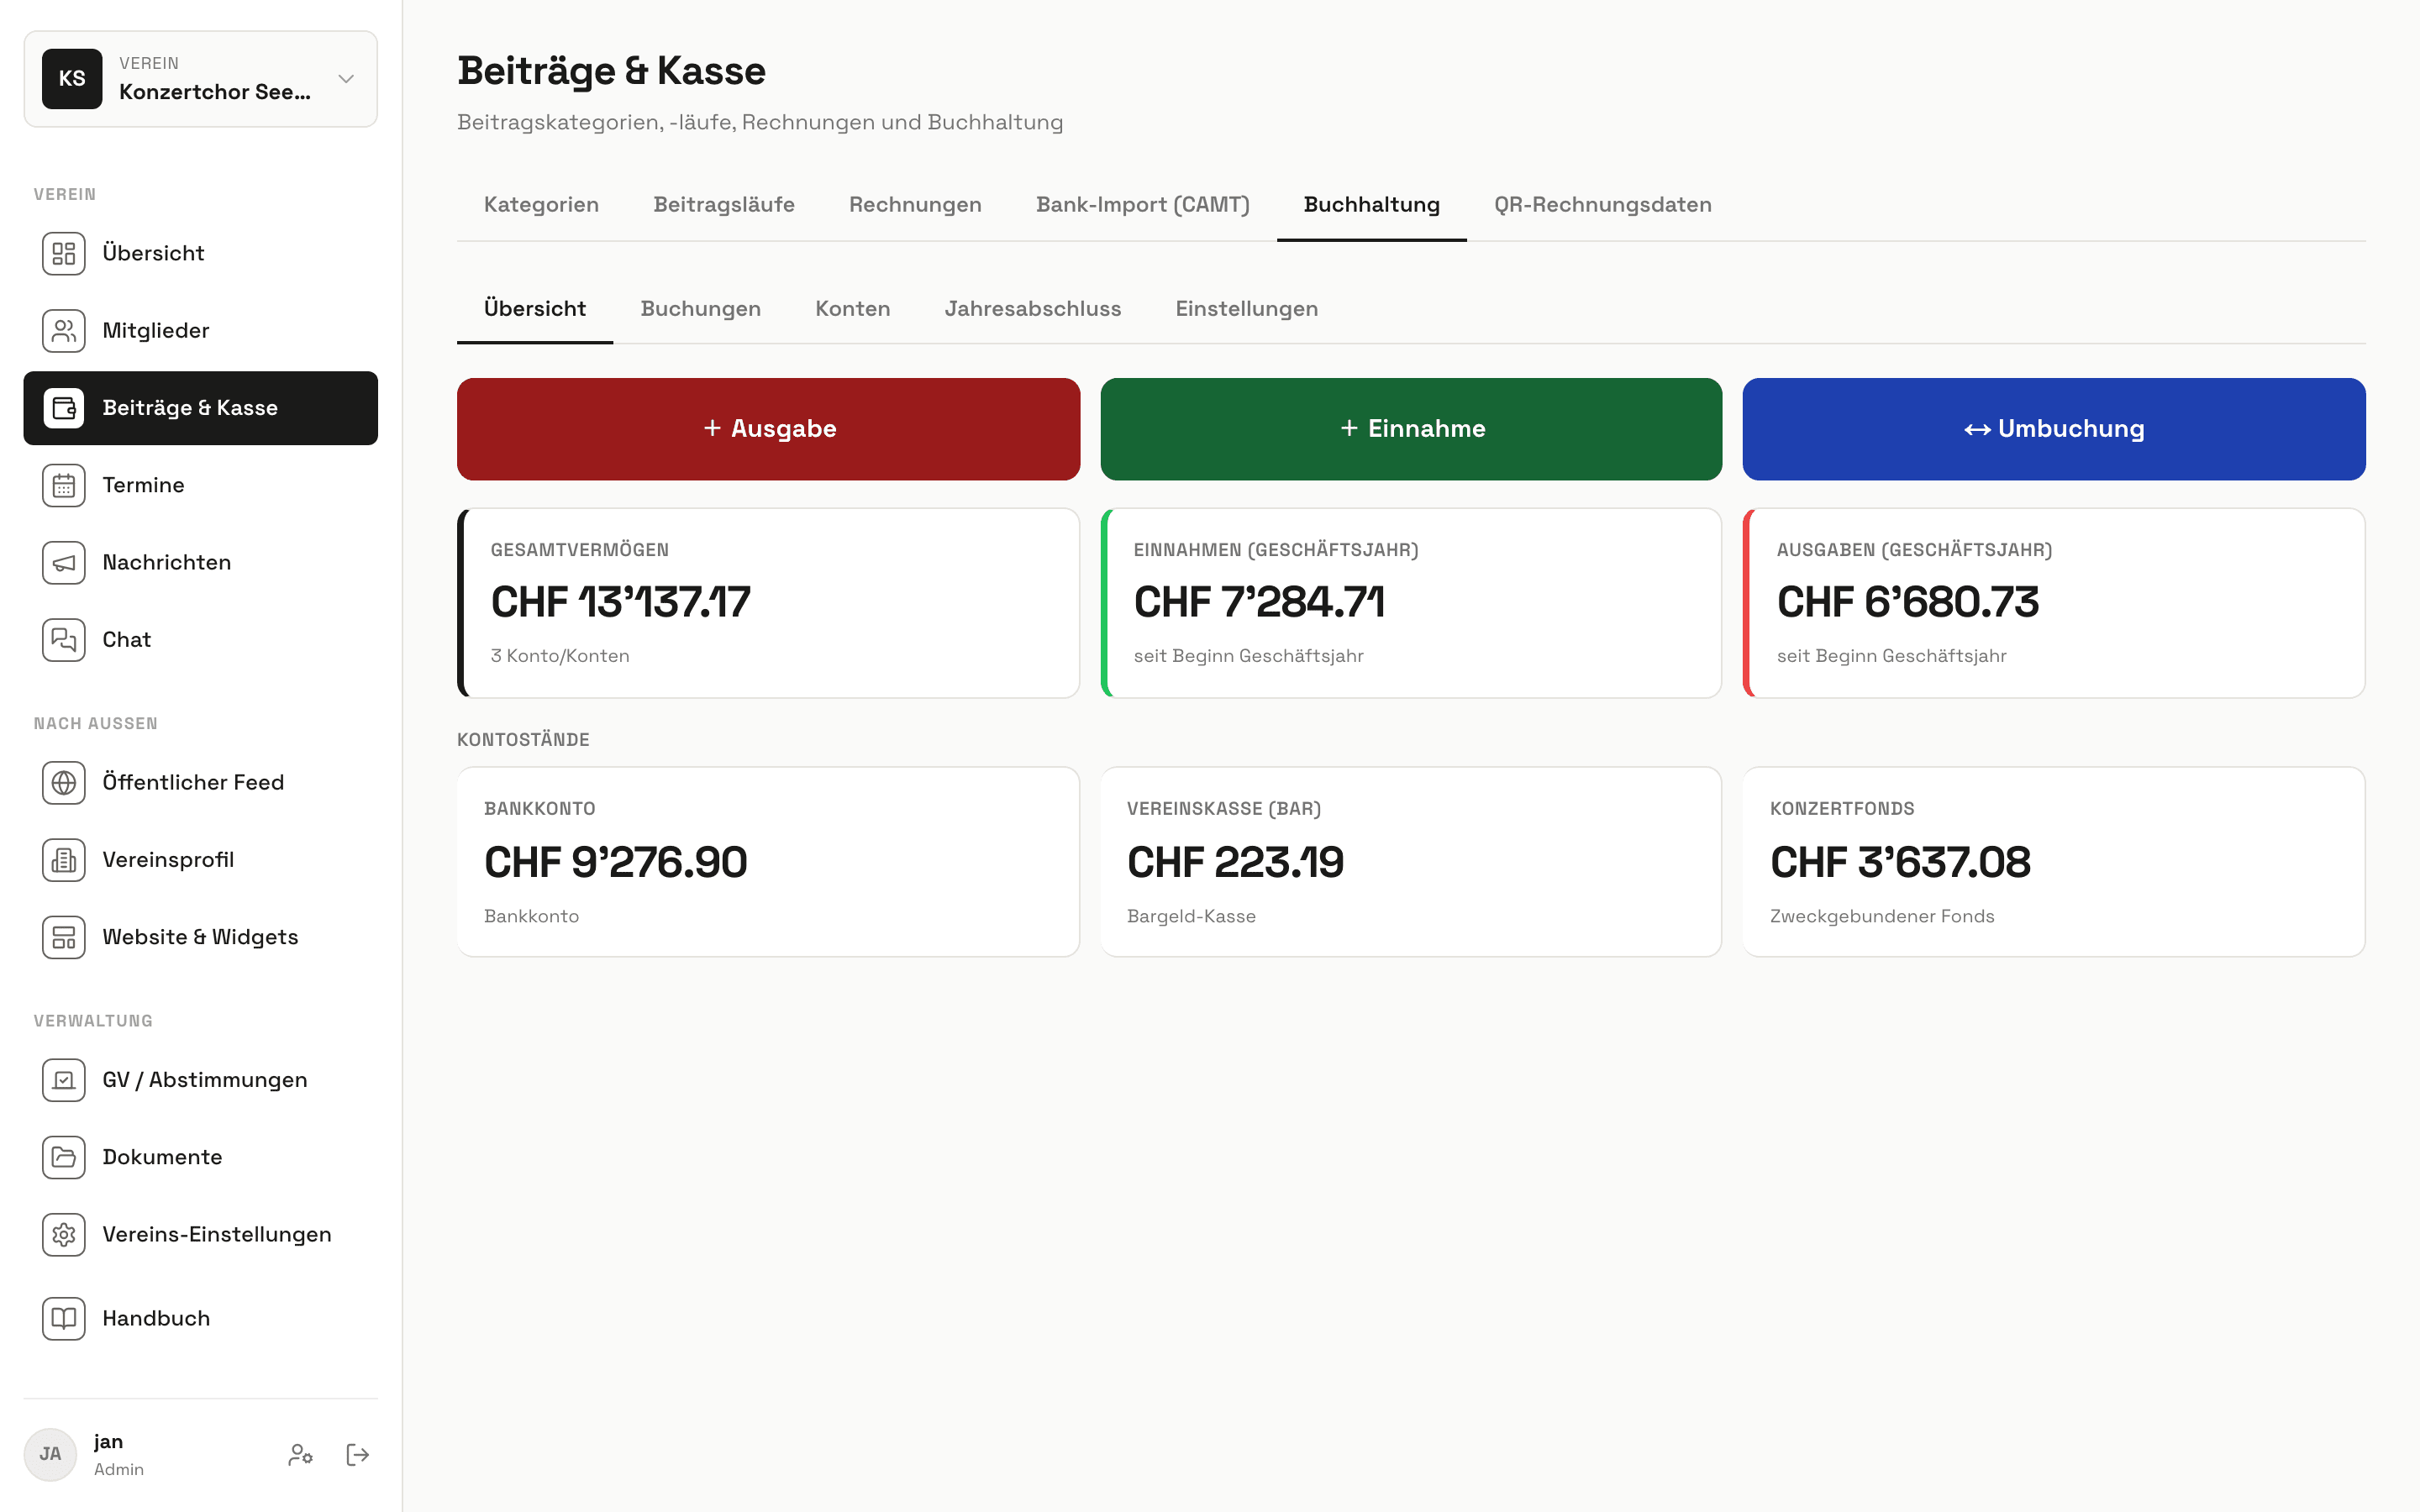Open the Handbuch book icon
This screenshot has width=2420, height=1512.
pyautogui.click(x=64, y=1319)
